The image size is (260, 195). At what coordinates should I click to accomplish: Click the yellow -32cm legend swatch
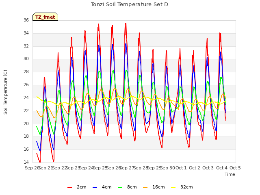pos(173,188)
